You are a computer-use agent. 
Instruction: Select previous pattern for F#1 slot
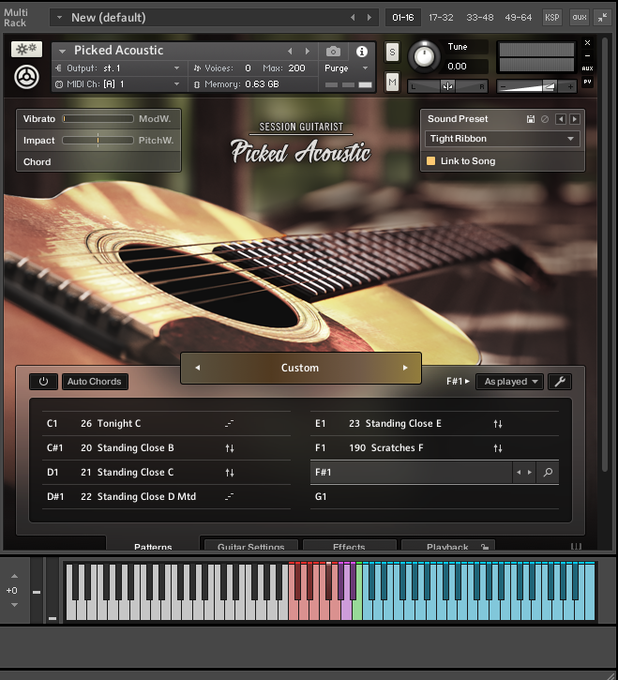coord(519,473)
